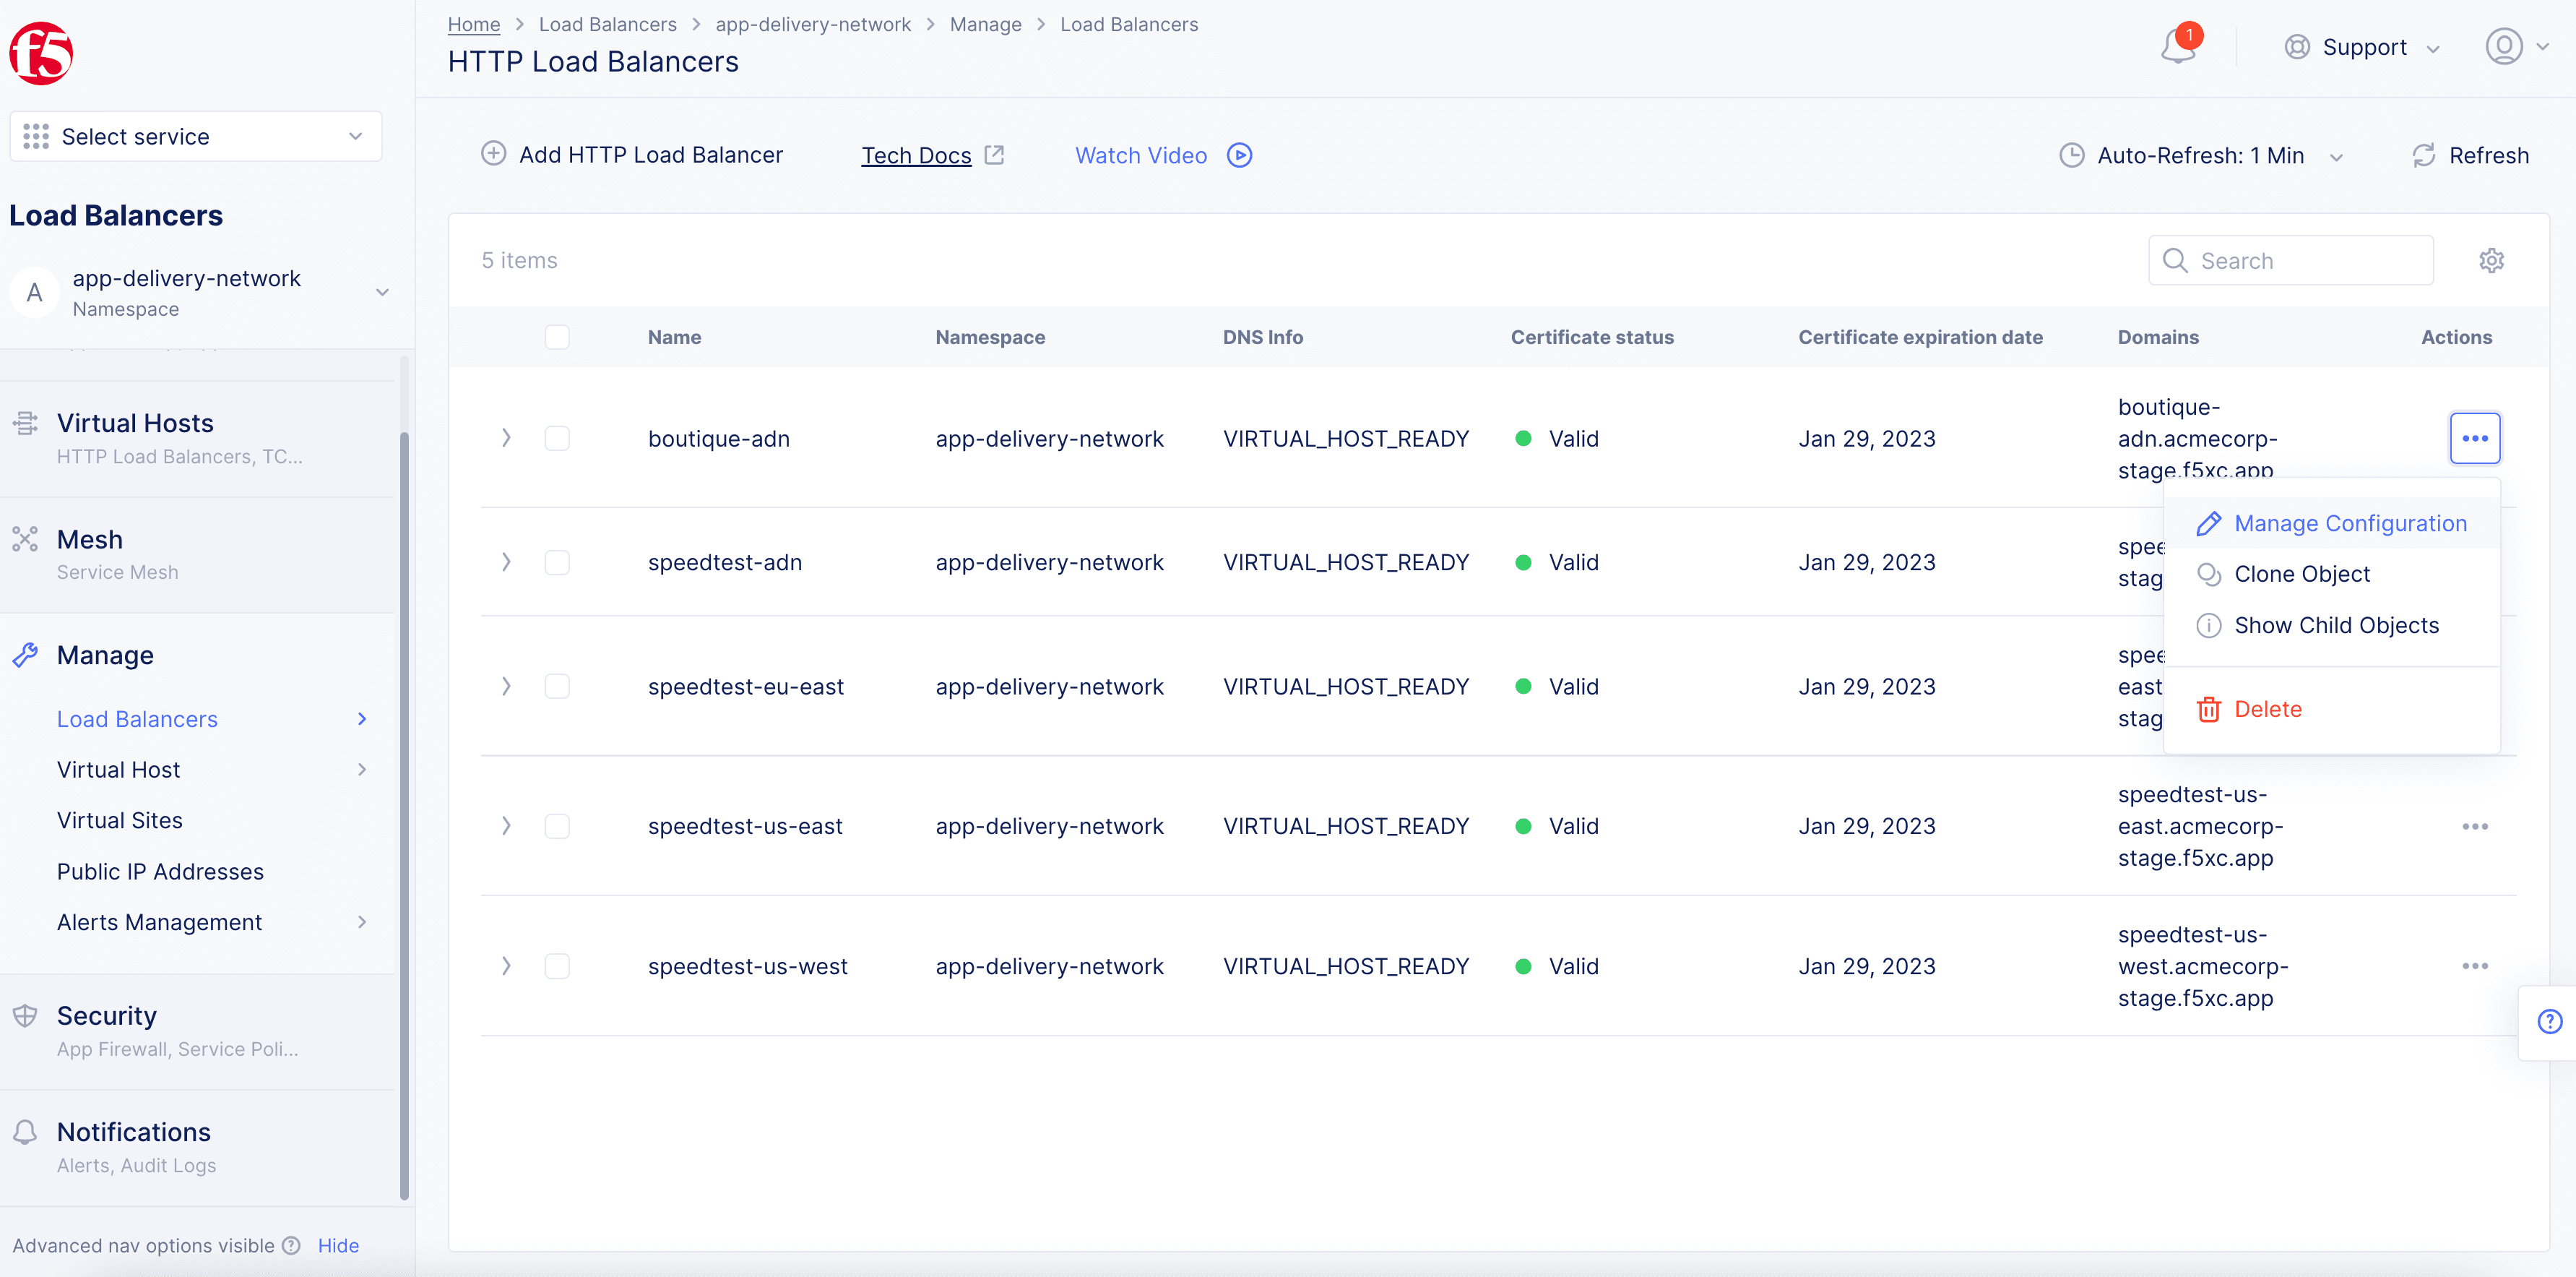Click the Security shield icon
The height and width of the screenshot is (1277, 2576).
pyautogui.click(x=25, y=1016)
